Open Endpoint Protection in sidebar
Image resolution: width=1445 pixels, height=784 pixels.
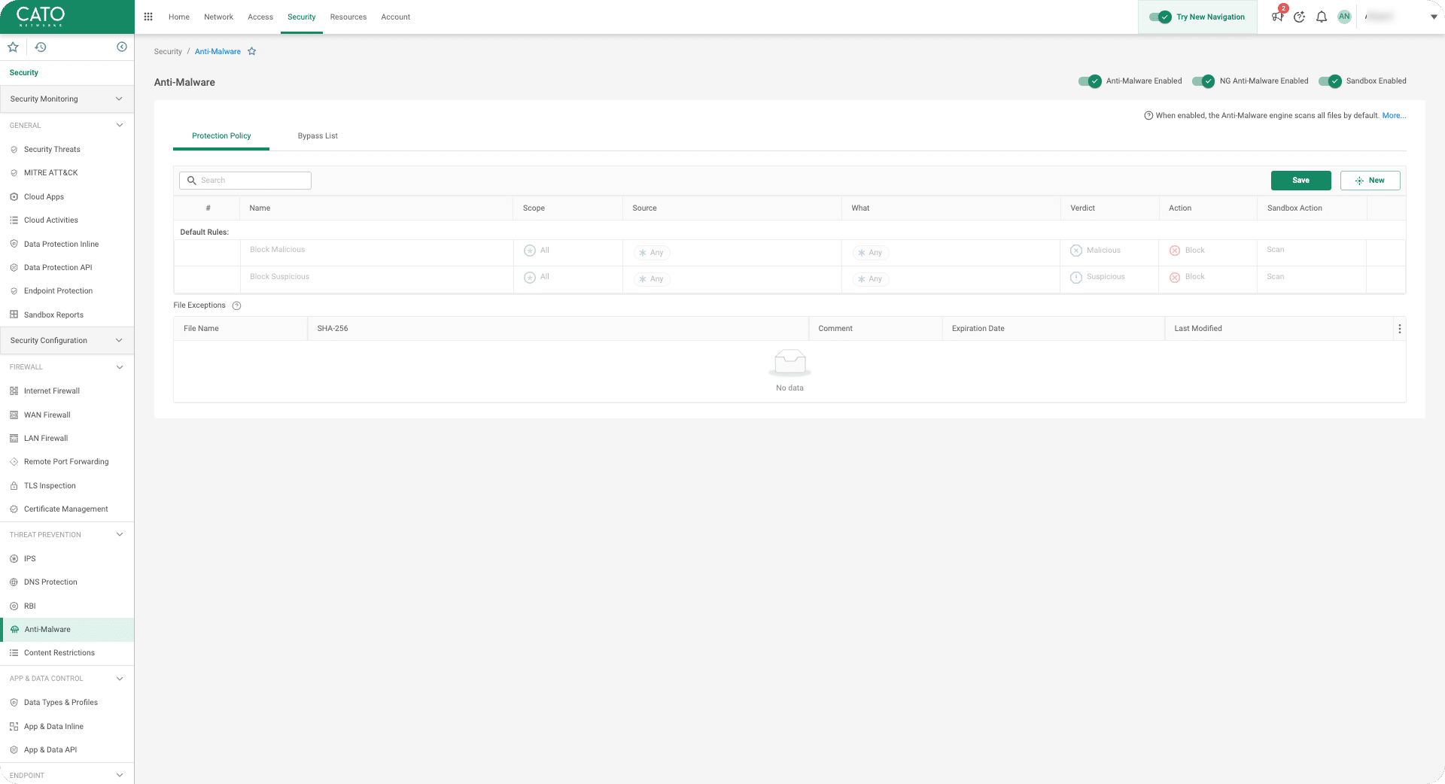[x=59, y=291]
